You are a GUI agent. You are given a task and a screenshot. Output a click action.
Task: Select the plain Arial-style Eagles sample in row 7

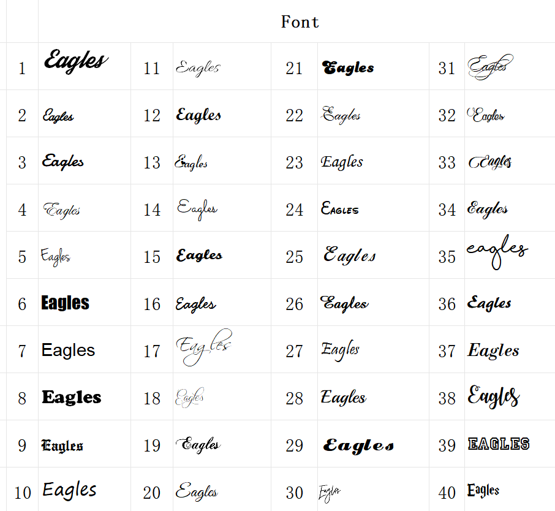tap(68, 350)
